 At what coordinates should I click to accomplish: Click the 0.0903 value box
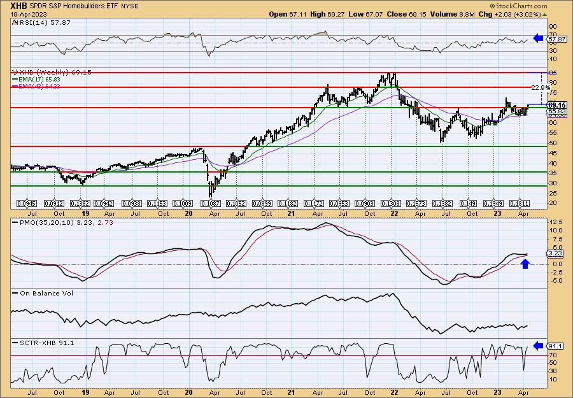(x=365, y=203)
